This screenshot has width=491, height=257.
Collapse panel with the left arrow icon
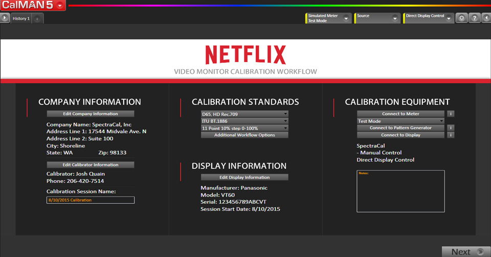tap(486, 18)
